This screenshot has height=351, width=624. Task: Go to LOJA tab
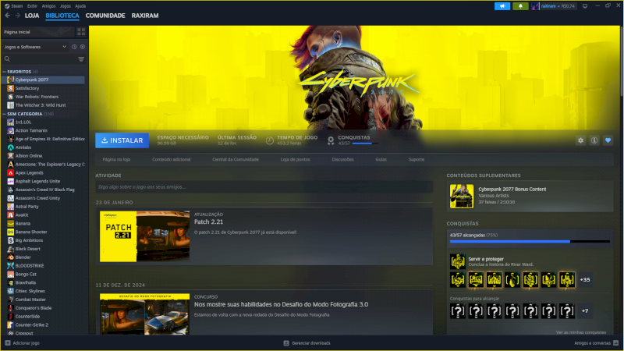pos(32,16)
